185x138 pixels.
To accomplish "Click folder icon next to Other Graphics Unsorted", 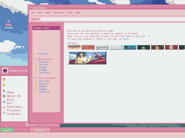I will (36, 92).
